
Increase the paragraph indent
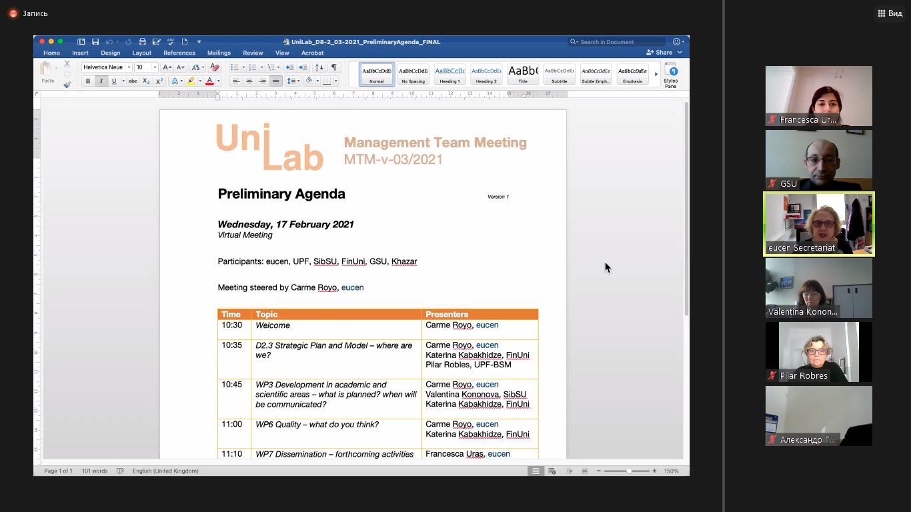(303, 67)
